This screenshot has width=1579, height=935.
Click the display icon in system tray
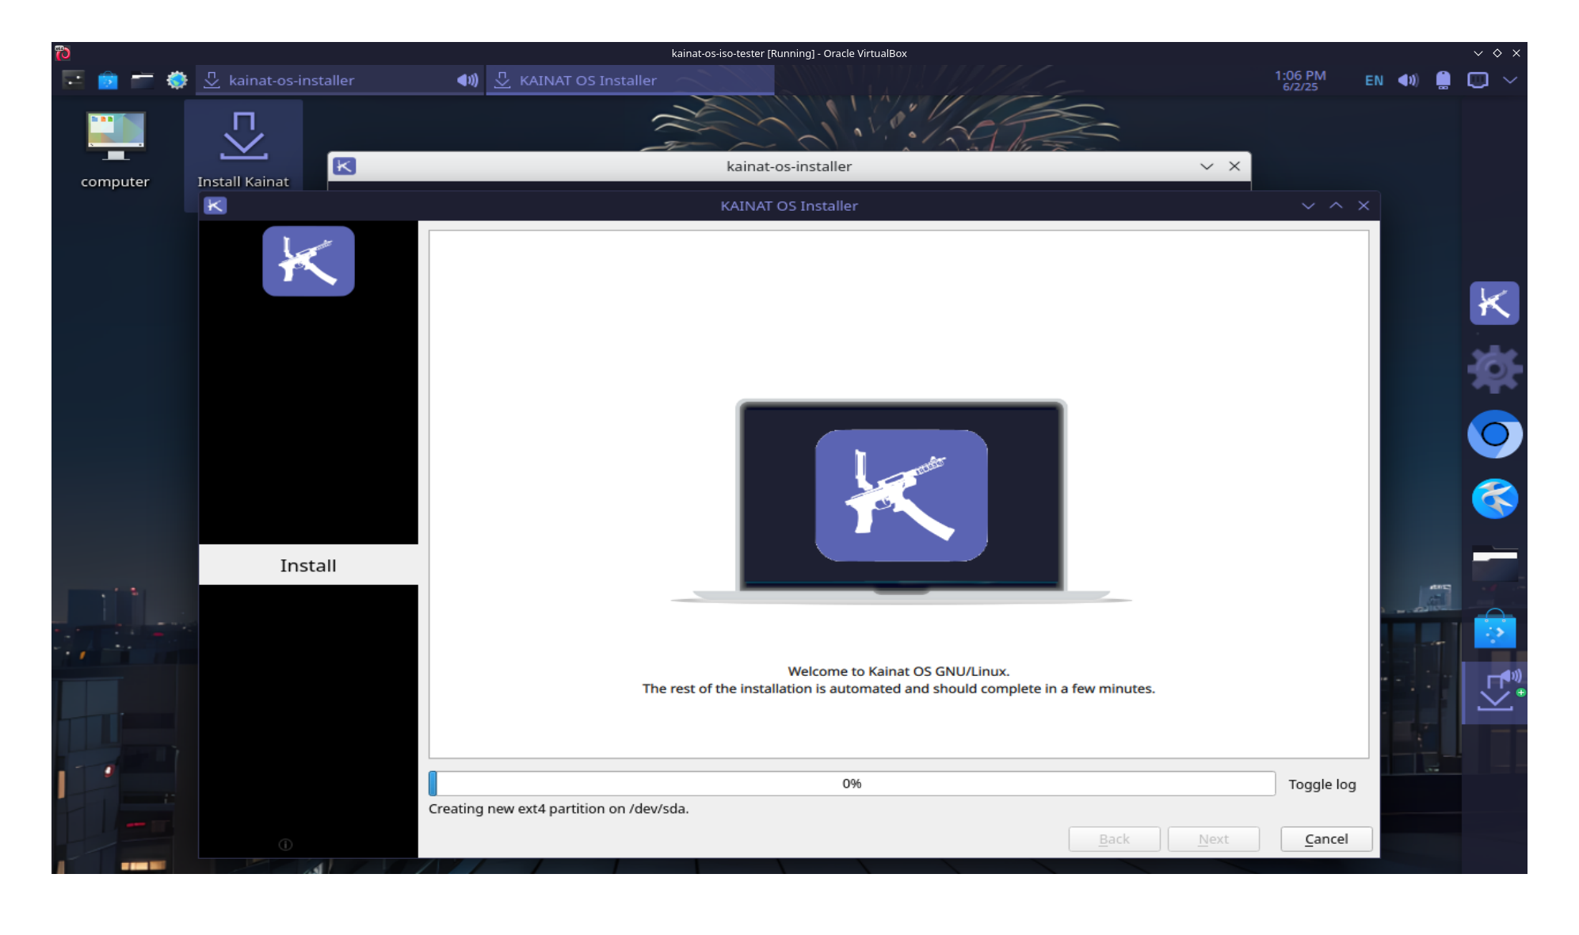pyautogui.click(x=1478, y=80)
